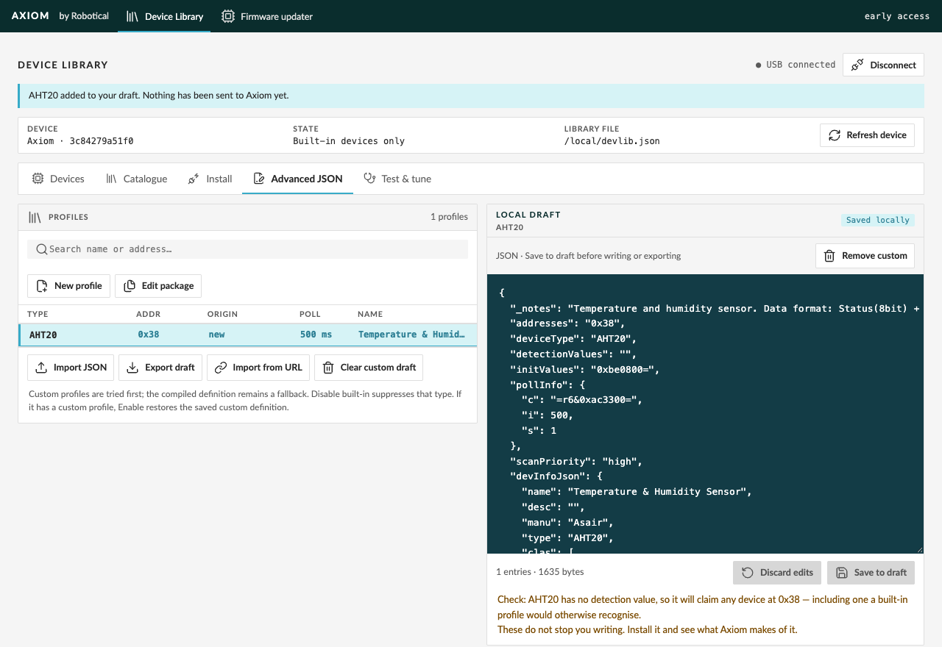Viewport: 942px width, 647px height.
Task: Switch to the Catalogue tab
Action: 136,179
